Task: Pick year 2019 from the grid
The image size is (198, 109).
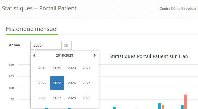Action: pyautogui.click(x=57, y=68)
